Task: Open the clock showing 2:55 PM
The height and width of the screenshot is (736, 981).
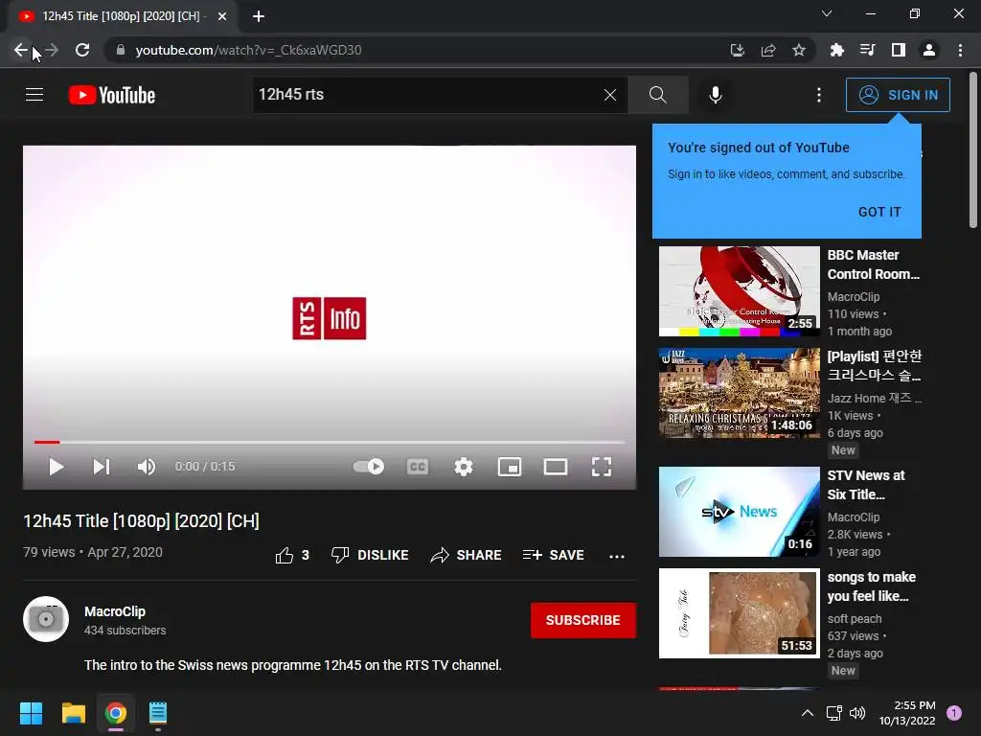Action: (x=907, y=713)
